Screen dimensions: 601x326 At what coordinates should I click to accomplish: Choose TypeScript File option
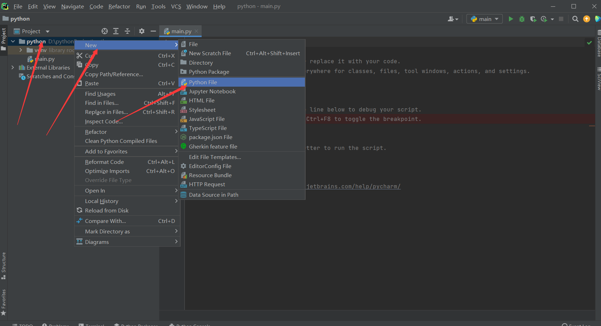tap(242, 128)
